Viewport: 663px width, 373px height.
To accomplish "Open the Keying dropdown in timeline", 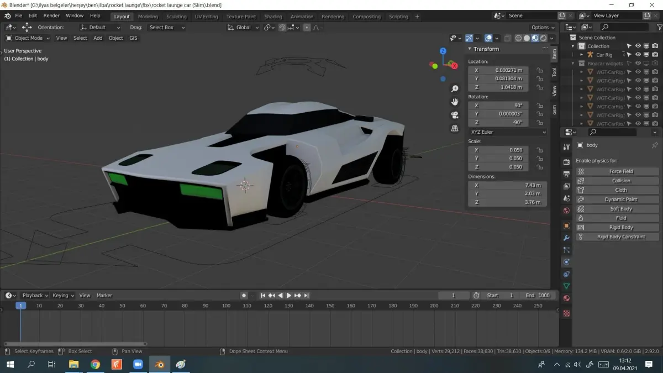I will 63,296.
